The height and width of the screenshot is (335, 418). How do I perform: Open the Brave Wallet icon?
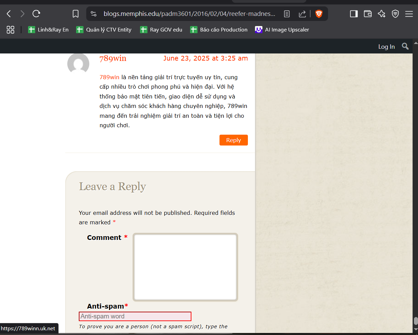pyautogui.click(x=368, y=14)
